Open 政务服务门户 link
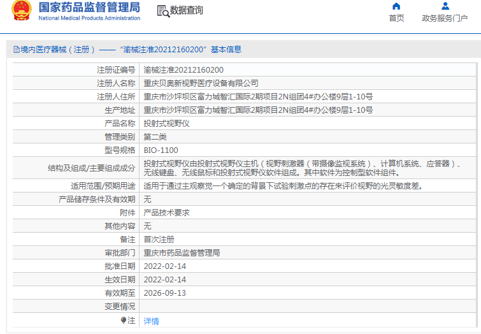This screenshot has height=334, width=481. pos(445,18)
